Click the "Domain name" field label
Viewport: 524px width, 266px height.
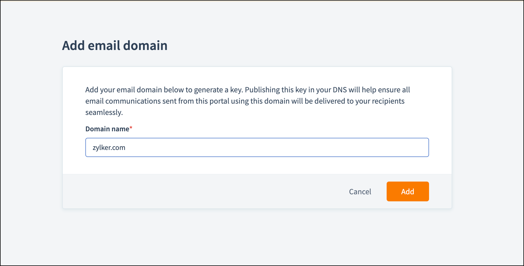107,129
